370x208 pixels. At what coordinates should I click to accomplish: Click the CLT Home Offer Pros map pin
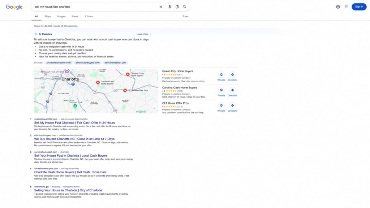pyautogui.click(x=125, y=90)
